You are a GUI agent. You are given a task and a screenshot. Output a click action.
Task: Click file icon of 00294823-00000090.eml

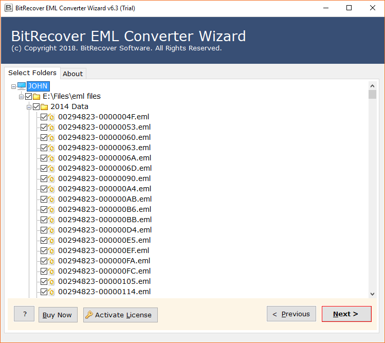51,179
